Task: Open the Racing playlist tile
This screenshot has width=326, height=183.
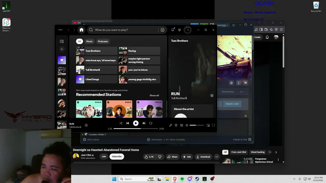Action: (140, 51)
